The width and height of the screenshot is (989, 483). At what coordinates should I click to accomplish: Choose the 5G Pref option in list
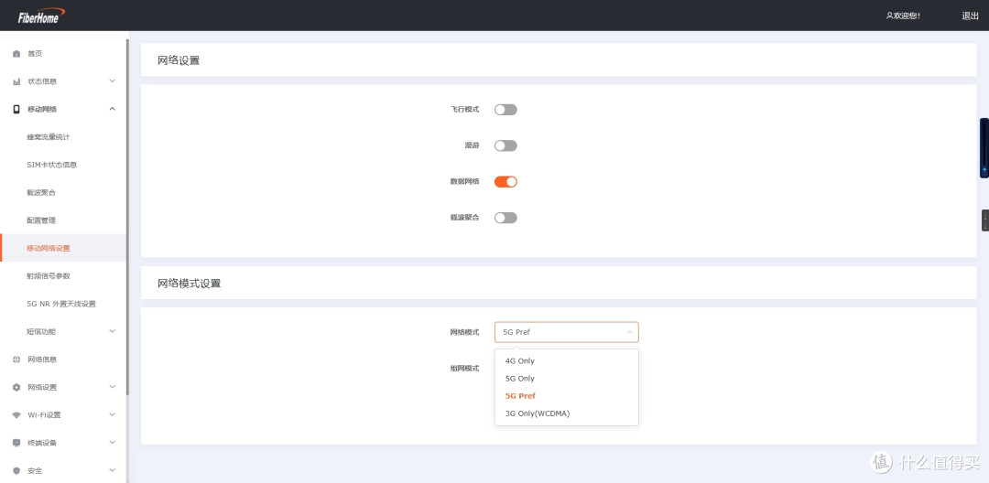pos(567,396)
